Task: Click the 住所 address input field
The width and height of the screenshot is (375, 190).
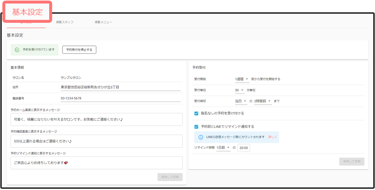Action: tap(120, 87)
